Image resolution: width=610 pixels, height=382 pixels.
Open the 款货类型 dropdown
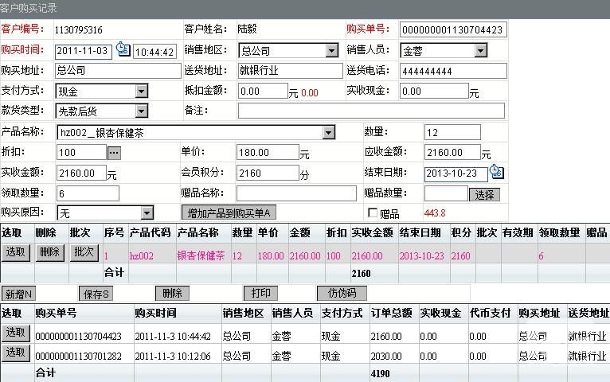tap(141, 111)
